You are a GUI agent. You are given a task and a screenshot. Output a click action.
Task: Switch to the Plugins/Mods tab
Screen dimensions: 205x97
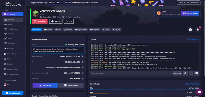pos(81,30)
